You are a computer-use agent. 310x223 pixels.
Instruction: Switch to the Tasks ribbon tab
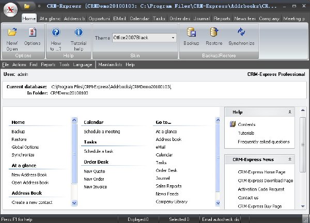[159, 19]
